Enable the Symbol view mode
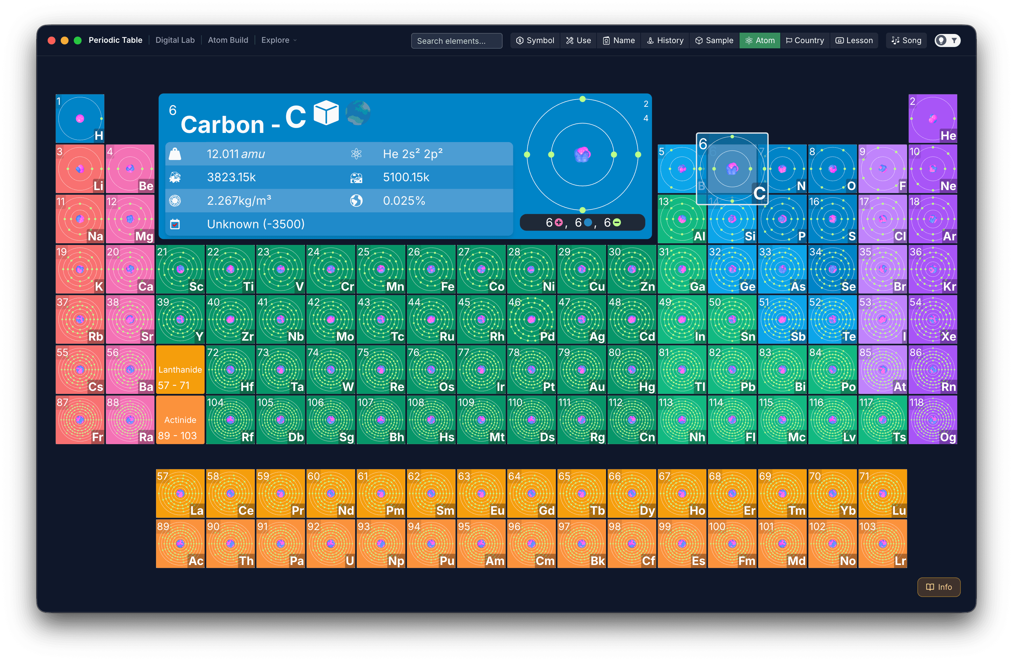1013x661 pixels. (x=535, y=40)
